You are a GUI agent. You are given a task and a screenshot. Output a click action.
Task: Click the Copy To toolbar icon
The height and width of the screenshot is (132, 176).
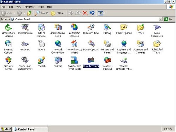coord(78,13)
